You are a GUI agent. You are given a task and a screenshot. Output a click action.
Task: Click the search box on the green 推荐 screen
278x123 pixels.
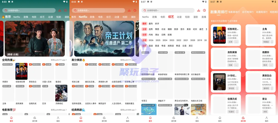[x=29, y=11]
